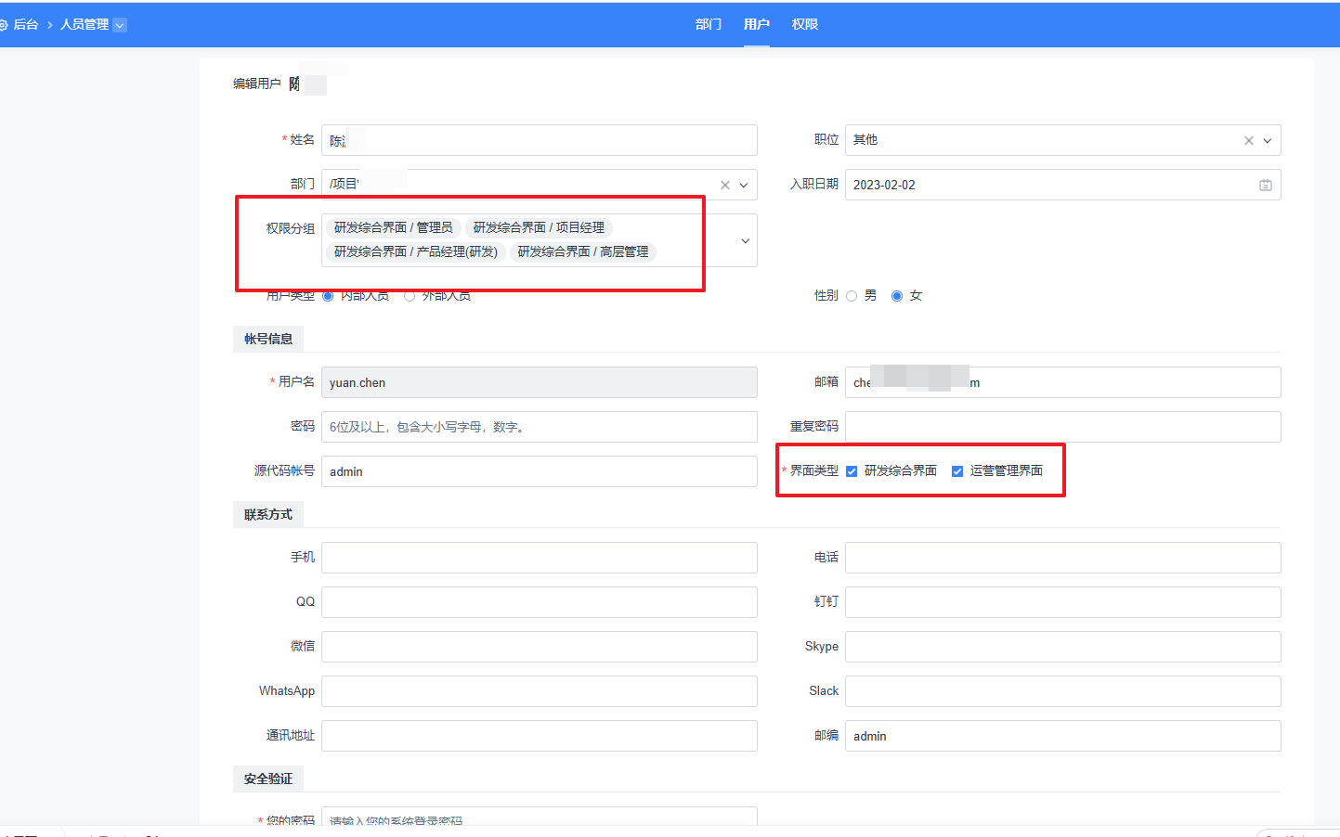Focus the 密码 input field
The height and width of the screenshot is (837, 1340).
tap(540, 427)
